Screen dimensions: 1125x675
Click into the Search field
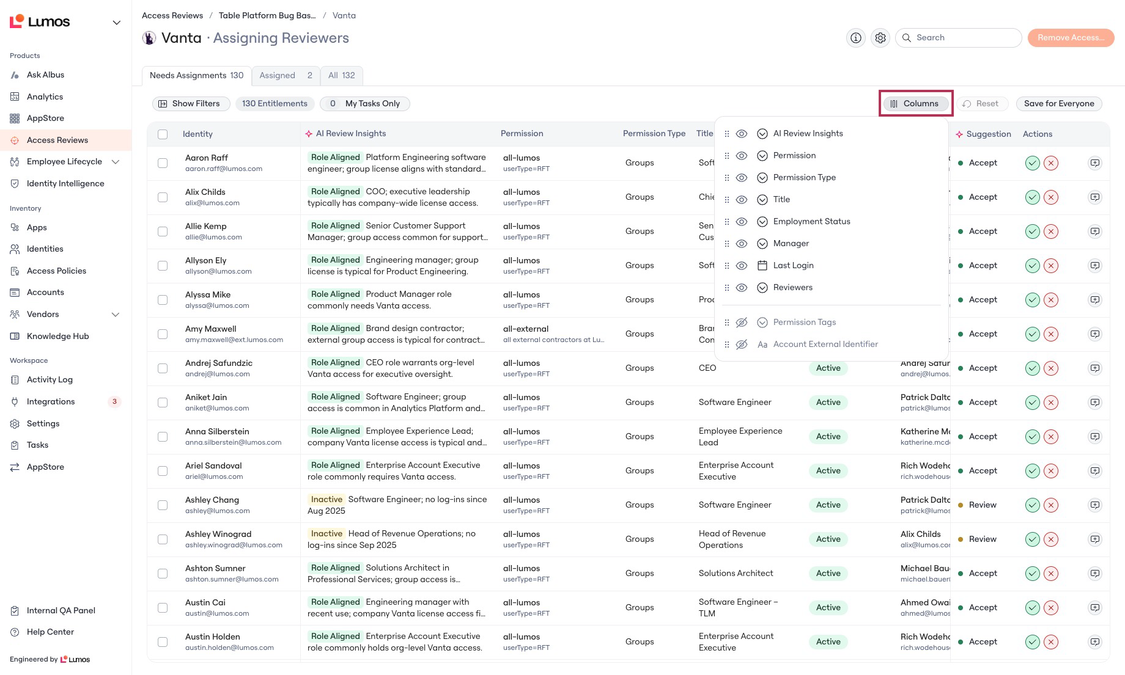[x=958, y=38]
